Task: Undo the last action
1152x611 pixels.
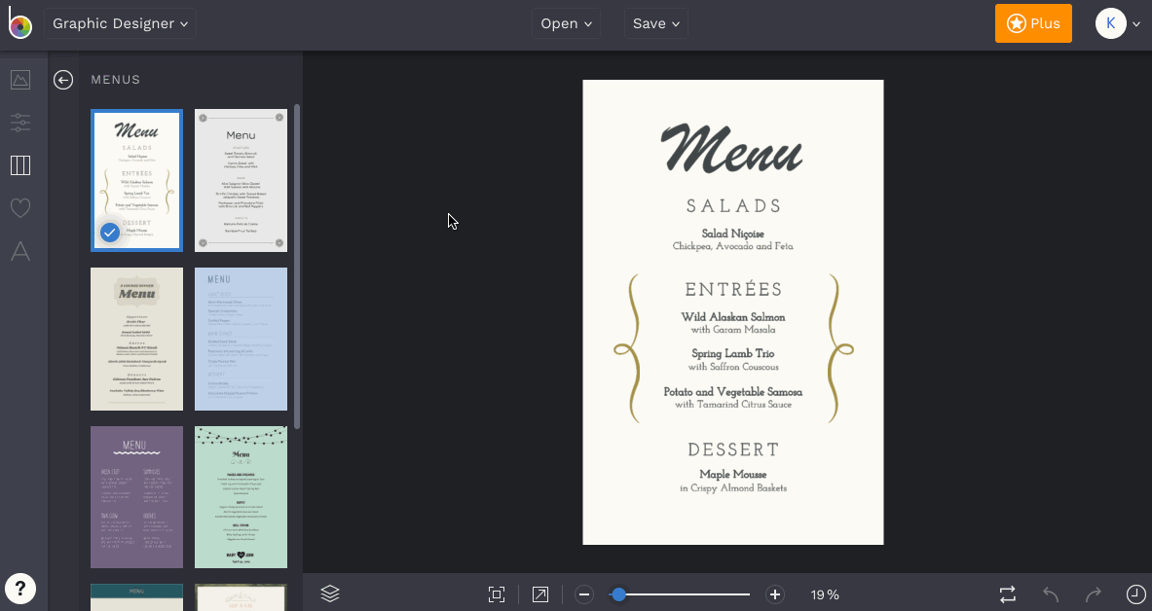Action: [1051, 594]
